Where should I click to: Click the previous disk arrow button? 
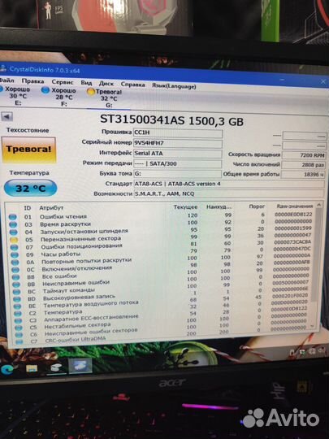click(x=7, y=116)
